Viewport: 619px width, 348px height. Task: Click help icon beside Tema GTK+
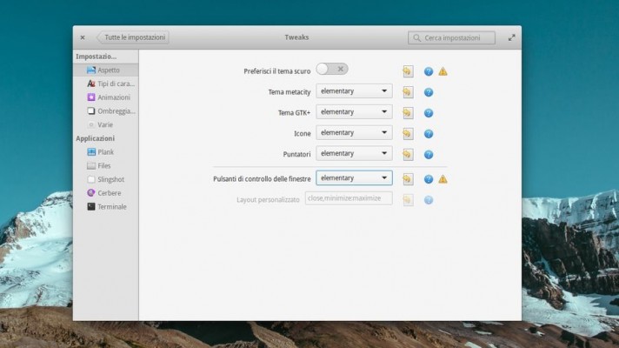(x=429, y=113)
